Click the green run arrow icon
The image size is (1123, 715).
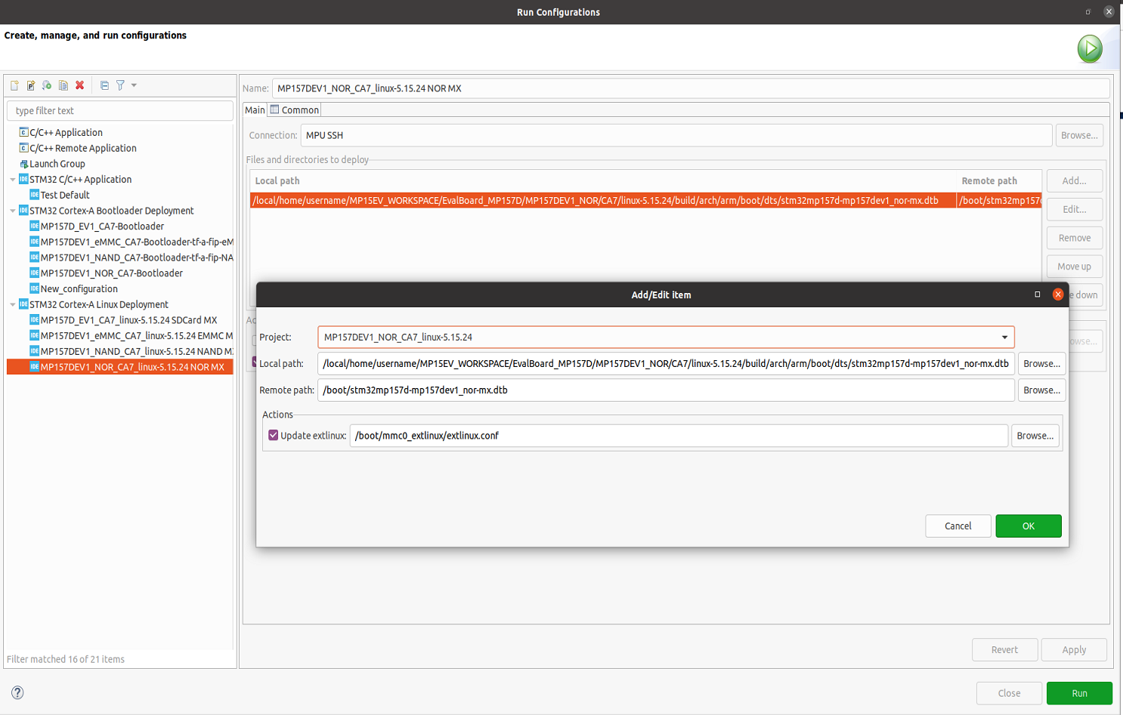(x=1090, y=49)
